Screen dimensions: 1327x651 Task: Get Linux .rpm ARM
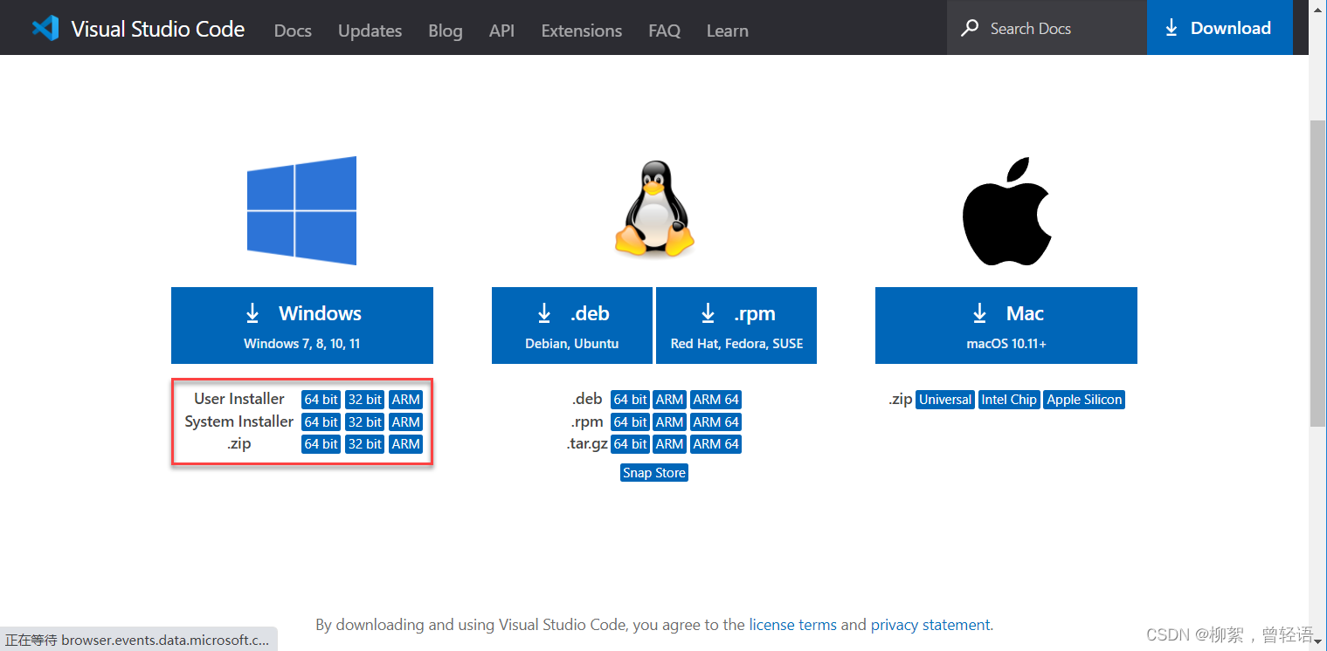pos(670,421)
